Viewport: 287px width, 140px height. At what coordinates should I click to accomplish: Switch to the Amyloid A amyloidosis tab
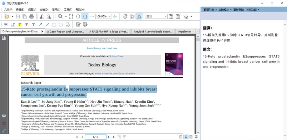pyautogui.click(x=153, y=32)
